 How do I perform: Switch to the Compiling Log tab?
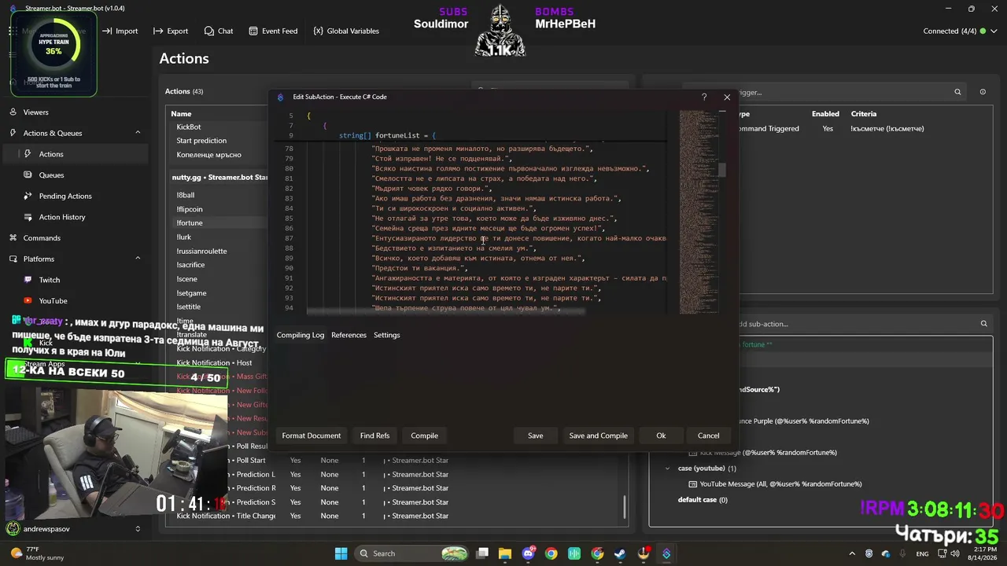click(301, 335)
